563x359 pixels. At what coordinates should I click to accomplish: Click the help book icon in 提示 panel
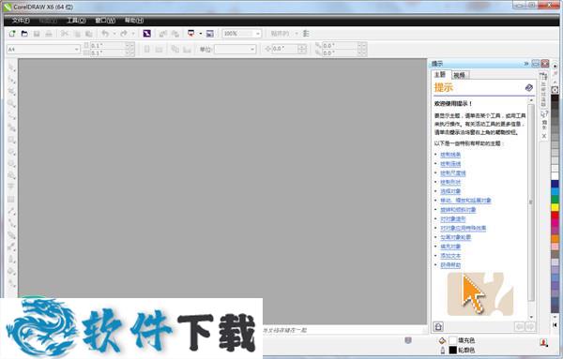[x=529, y=87]
